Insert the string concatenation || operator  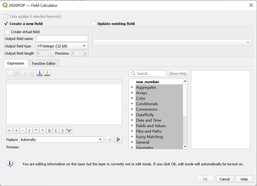49,130
